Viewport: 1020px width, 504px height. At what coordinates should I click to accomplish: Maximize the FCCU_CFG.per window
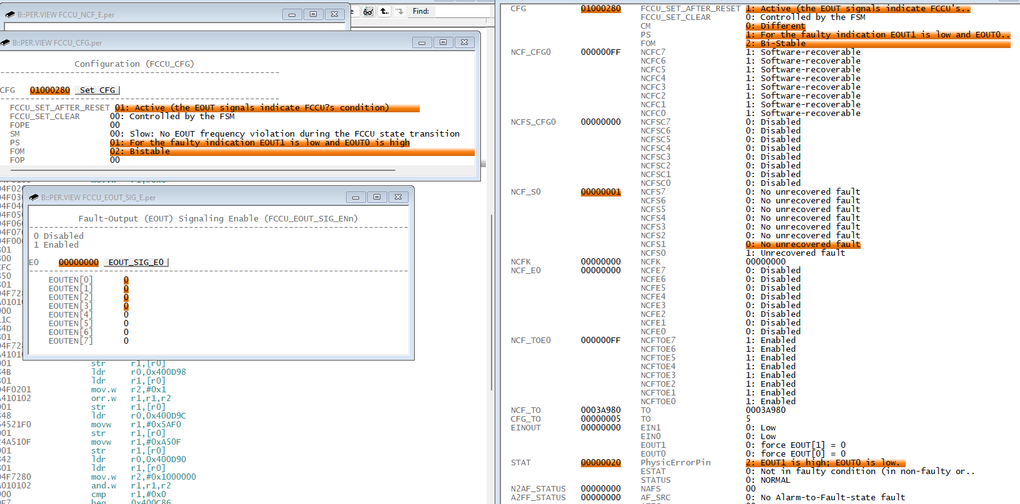point(443,42)
